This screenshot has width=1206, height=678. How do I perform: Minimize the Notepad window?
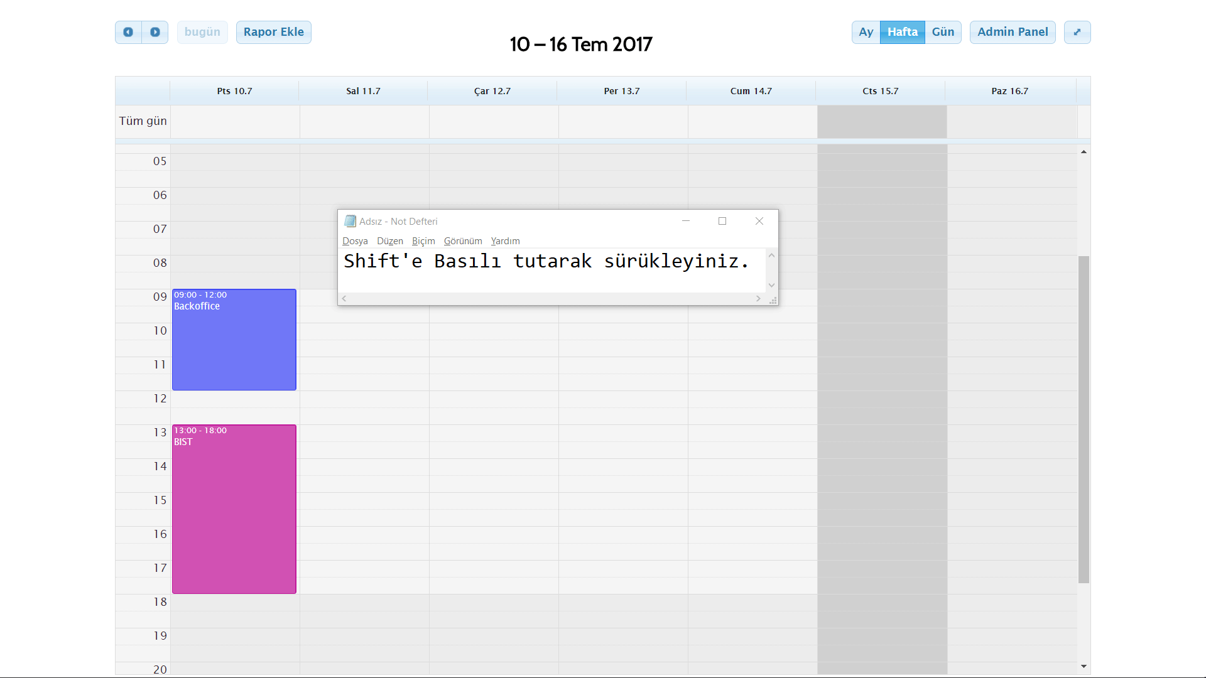click(x=686, y=221)
